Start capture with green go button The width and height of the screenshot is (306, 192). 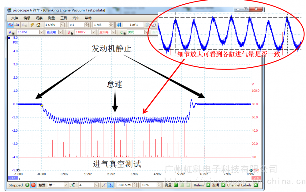[x=27, y=185]
